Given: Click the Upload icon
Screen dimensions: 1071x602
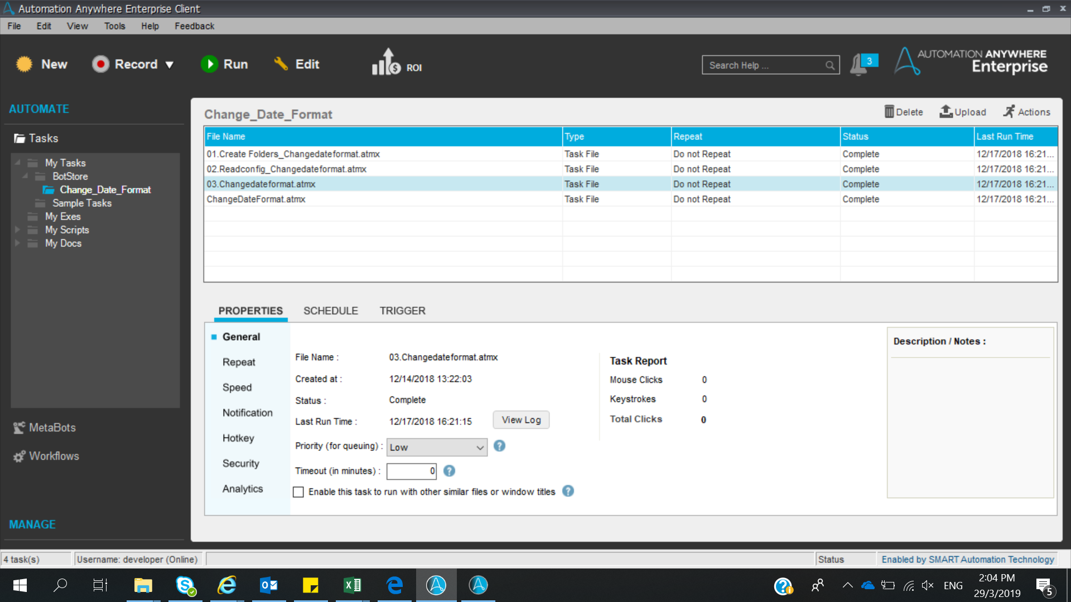Looking at the screenshot, I should 946,111.
